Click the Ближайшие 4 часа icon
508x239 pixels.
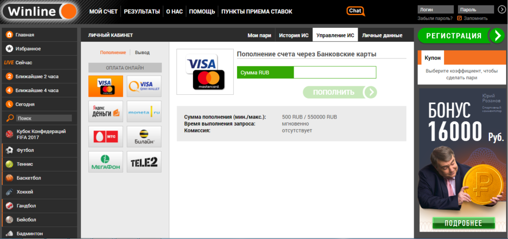click(9, 90)
